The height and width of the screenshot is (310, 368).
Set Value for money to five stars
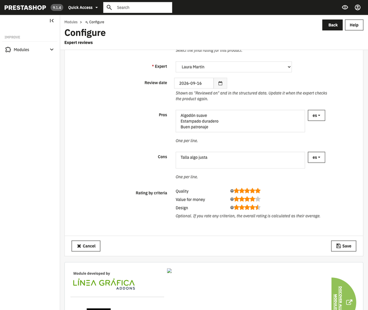[258, 199]
